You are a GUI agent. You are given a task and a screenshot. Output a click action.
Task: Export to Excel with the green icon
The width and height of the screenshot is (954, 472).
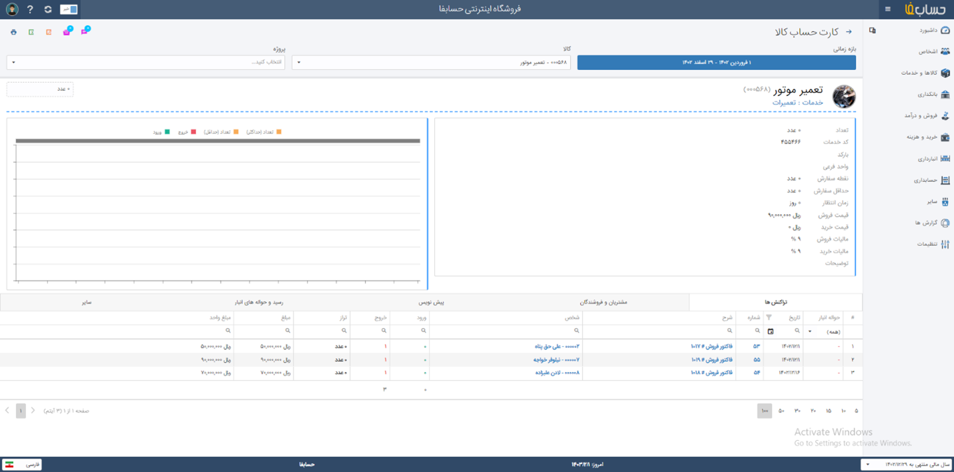pos(31,32)
